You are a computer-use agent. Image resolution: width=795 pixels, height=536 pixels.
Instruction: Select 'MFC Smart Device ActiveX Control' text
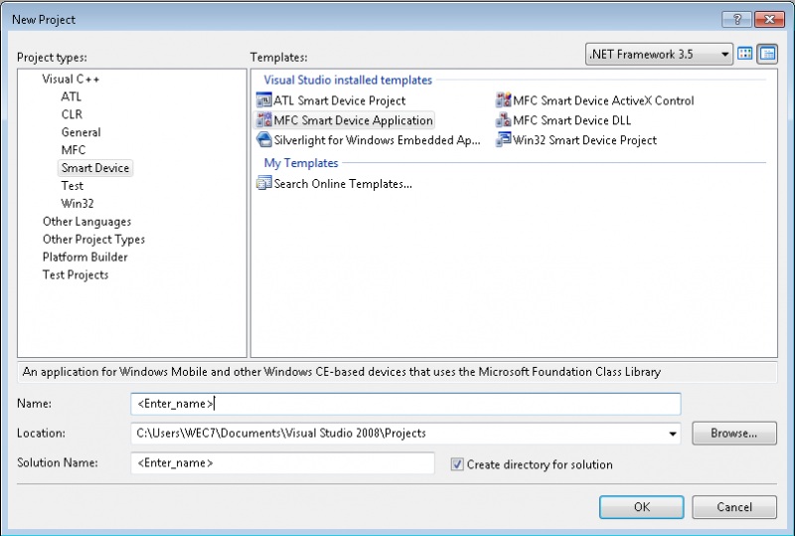point(603,100)
